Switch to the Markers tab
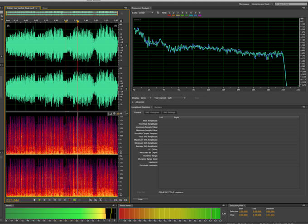This screenshot has height=224, width=308. [x=158, y=107]
